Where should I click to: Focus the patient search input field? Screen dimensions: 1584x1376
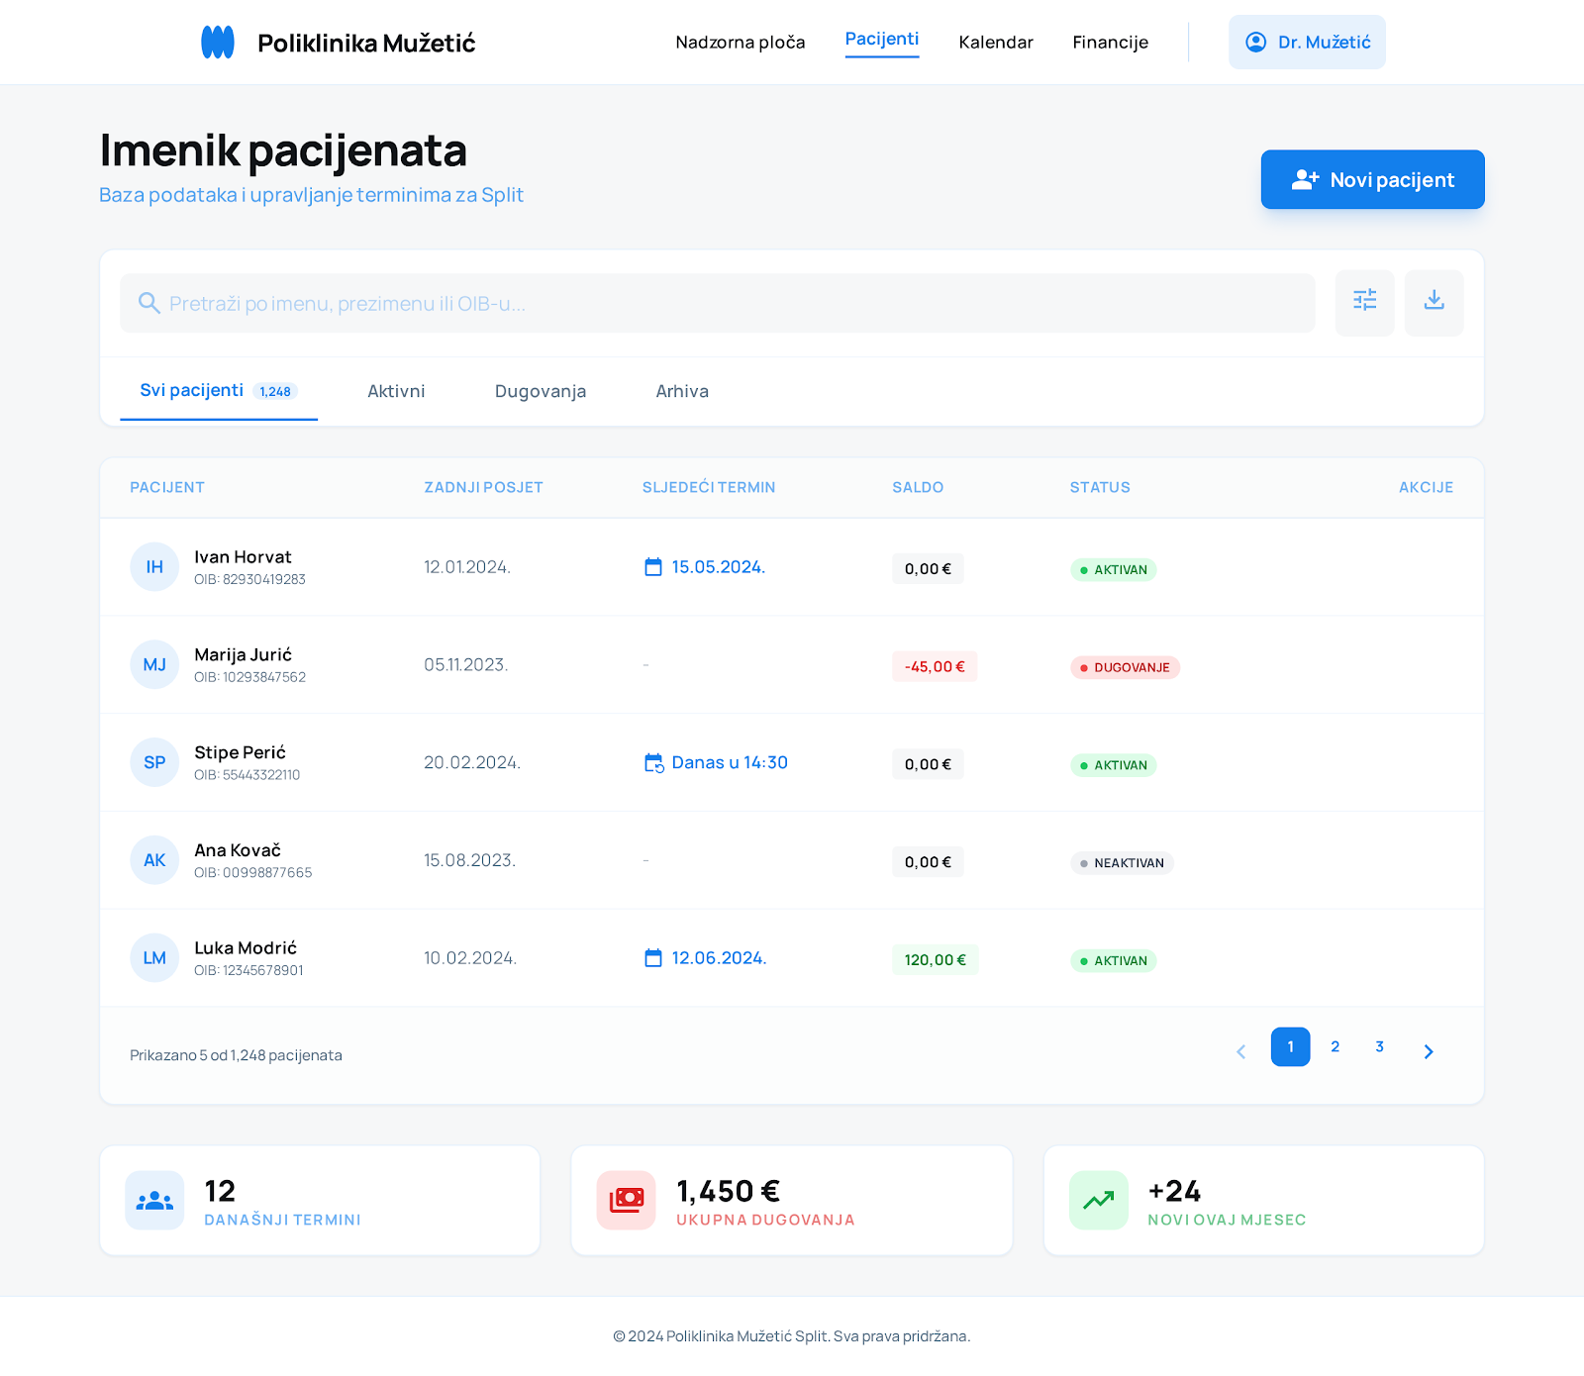click(x=733, y=304)
